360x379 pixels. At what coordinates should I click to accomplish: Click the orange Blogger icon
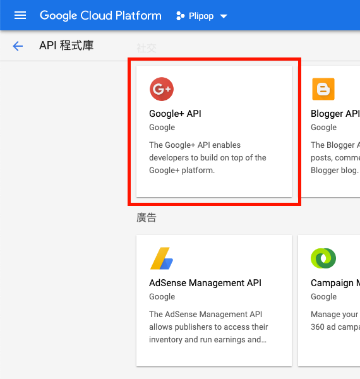pos(323,89)
